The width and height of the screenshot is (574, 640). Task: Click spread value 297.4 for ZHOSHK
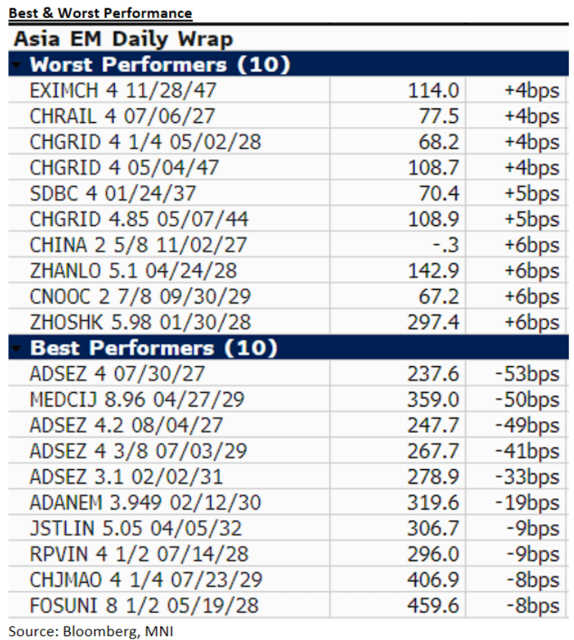pos(433,322)
